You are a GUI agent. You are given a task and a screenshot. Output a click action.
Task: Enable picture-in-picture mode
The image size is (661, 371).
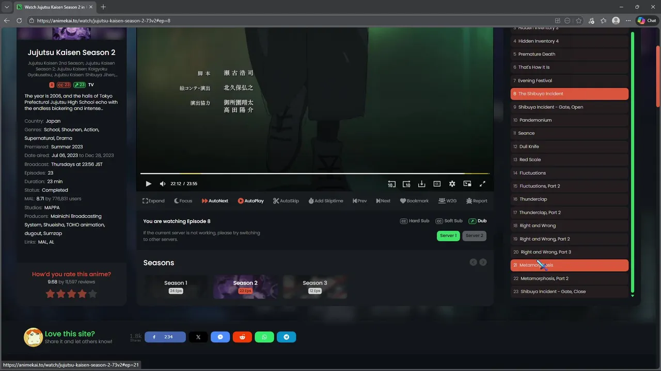pos(467,184)
